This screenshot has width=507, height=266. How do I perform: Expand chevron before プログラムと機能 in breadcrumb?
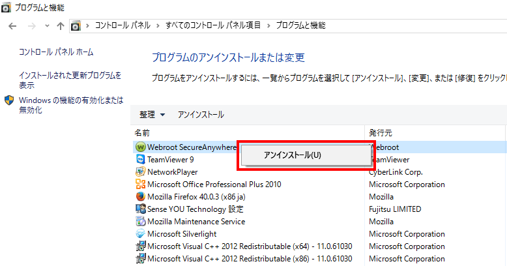268,25
